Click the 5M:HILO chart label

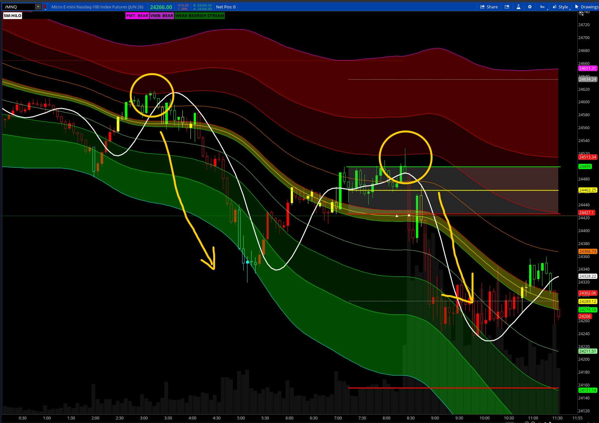point(13,15)
